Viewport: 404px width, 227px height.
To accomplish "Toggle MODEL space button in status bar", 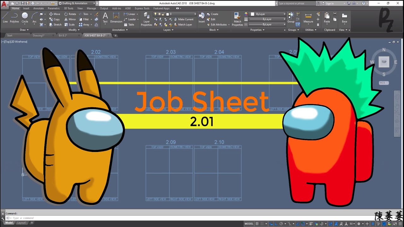I will pos(249,224).
